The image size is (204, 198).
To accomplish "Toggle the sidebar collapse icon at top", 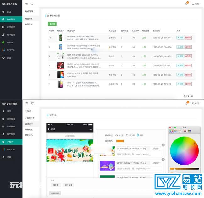I will [x=27, y=4].
